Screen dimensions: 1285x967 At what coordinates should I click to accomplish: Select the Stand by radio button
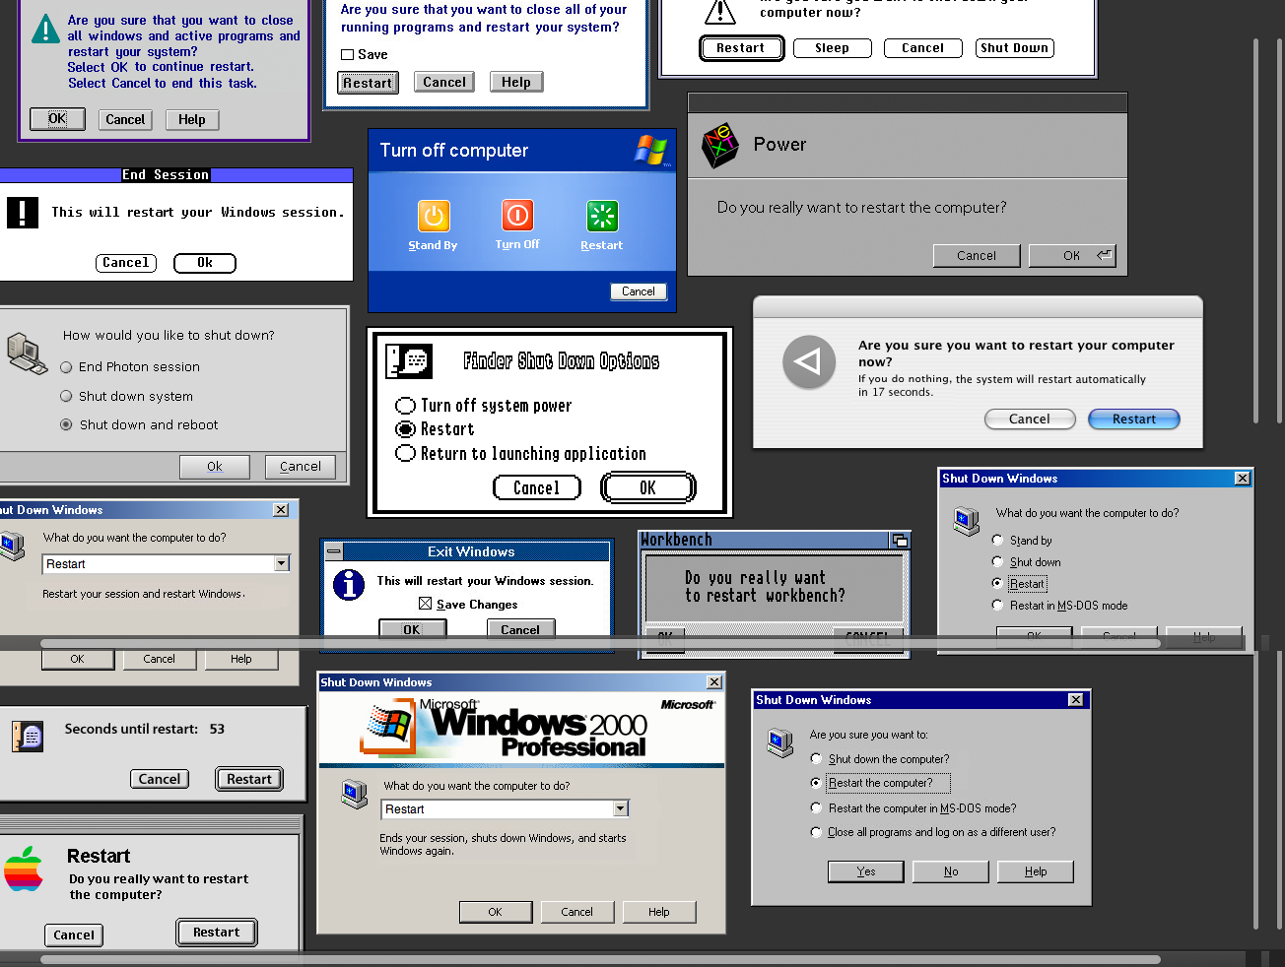pyautogui.click(x=997, y=540)
